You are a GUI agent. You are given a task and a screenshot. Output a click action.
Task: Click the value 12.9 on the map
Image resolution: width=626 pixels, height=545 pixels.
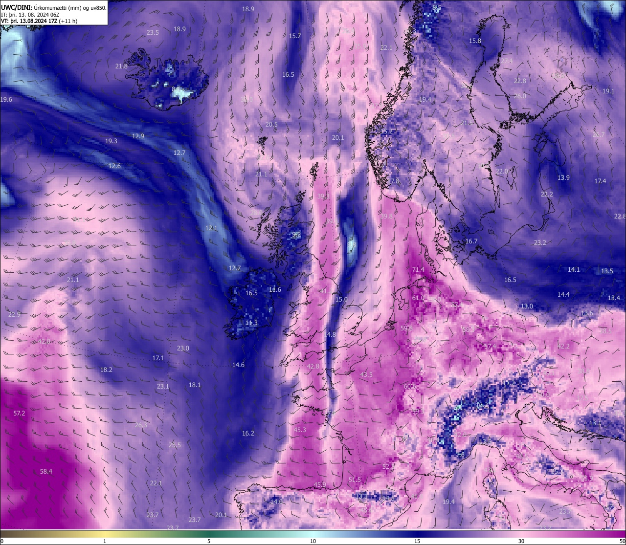coord(138,136)
